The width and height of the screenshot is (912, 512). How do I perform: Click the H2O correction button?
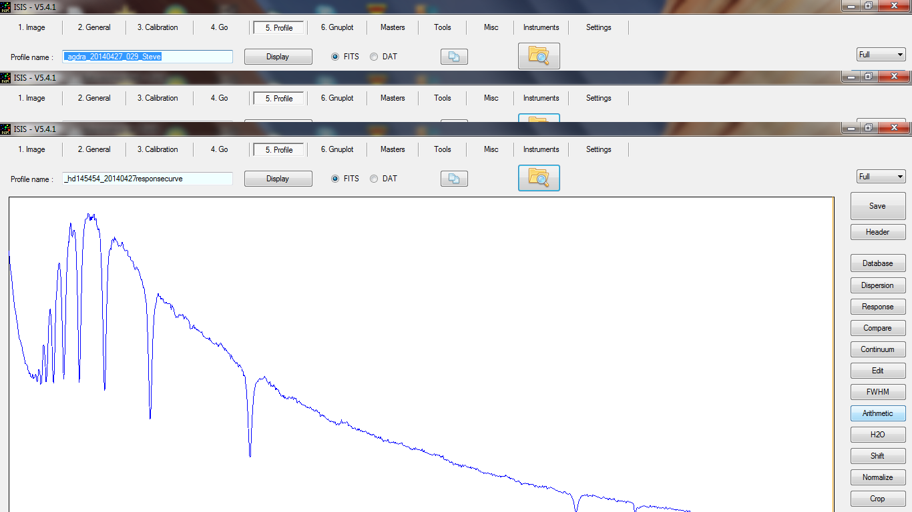click(877, 435)
